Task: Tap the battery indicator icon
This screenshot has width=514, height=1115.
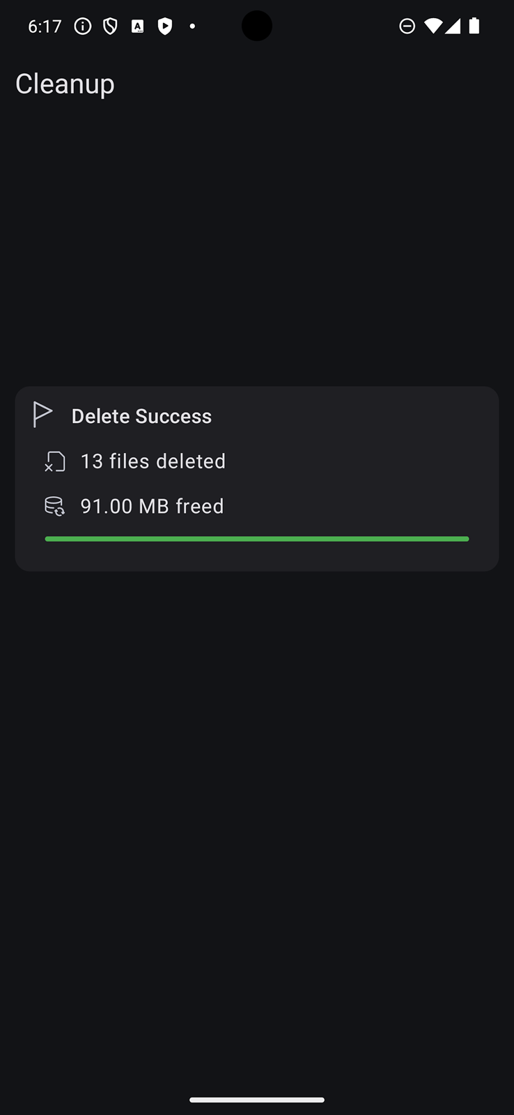Action: pyautogui.click(x=474, y=26)
